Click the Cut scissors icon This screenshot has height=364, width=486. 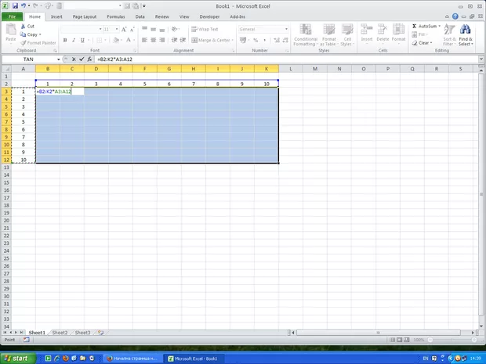tap(22, 26)
